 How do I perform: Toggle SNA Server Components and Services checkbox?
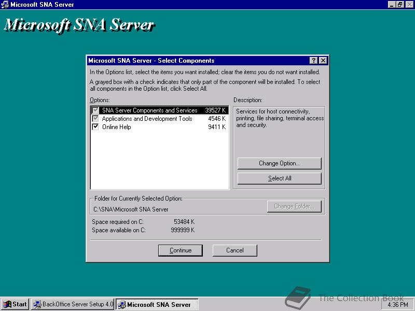click(x=95, y=110)
